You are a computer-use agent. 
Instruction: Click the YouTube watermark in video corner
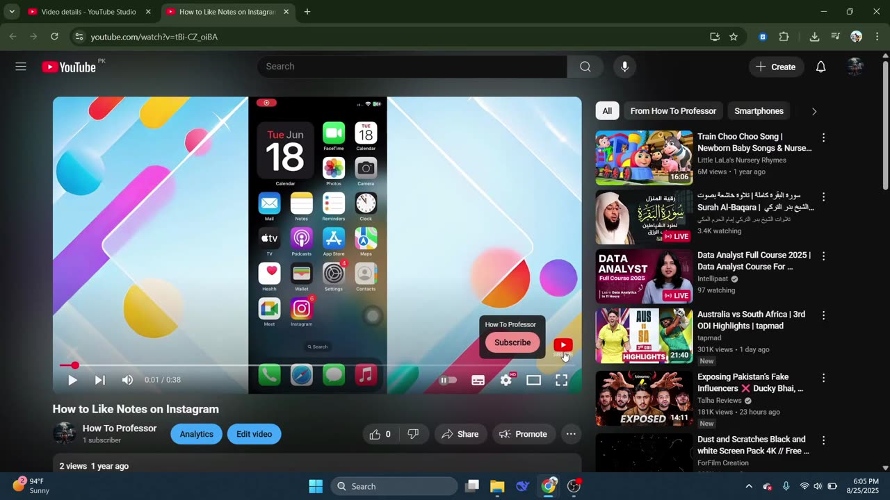click(563, 345)
